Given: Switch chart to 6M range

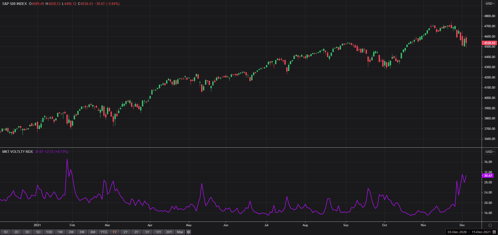Looking at the screenshot, I should click(x=93, y=232).
